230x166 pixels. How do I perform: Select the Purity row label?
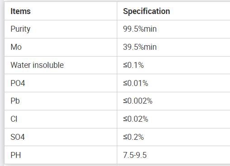[x=20, y=29]
